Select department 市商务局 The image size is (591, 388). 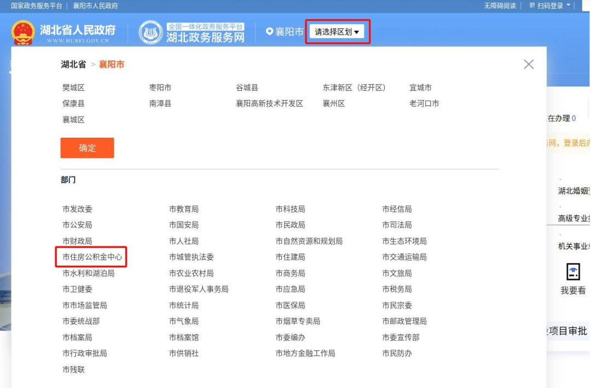click(290, 273)
